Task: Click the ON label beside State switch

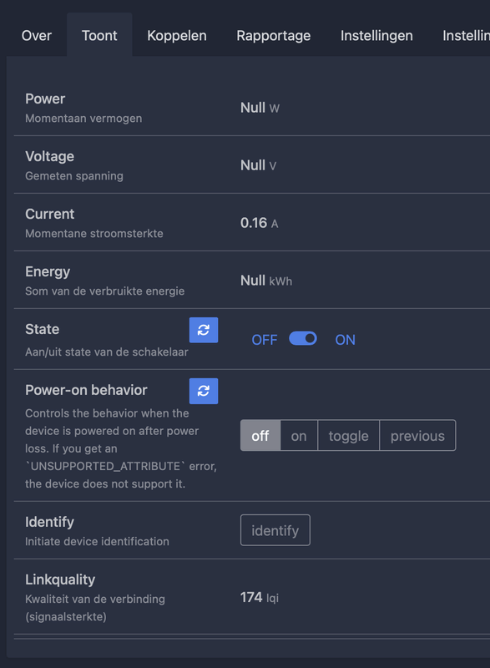Action: click(x=346, y=340)
